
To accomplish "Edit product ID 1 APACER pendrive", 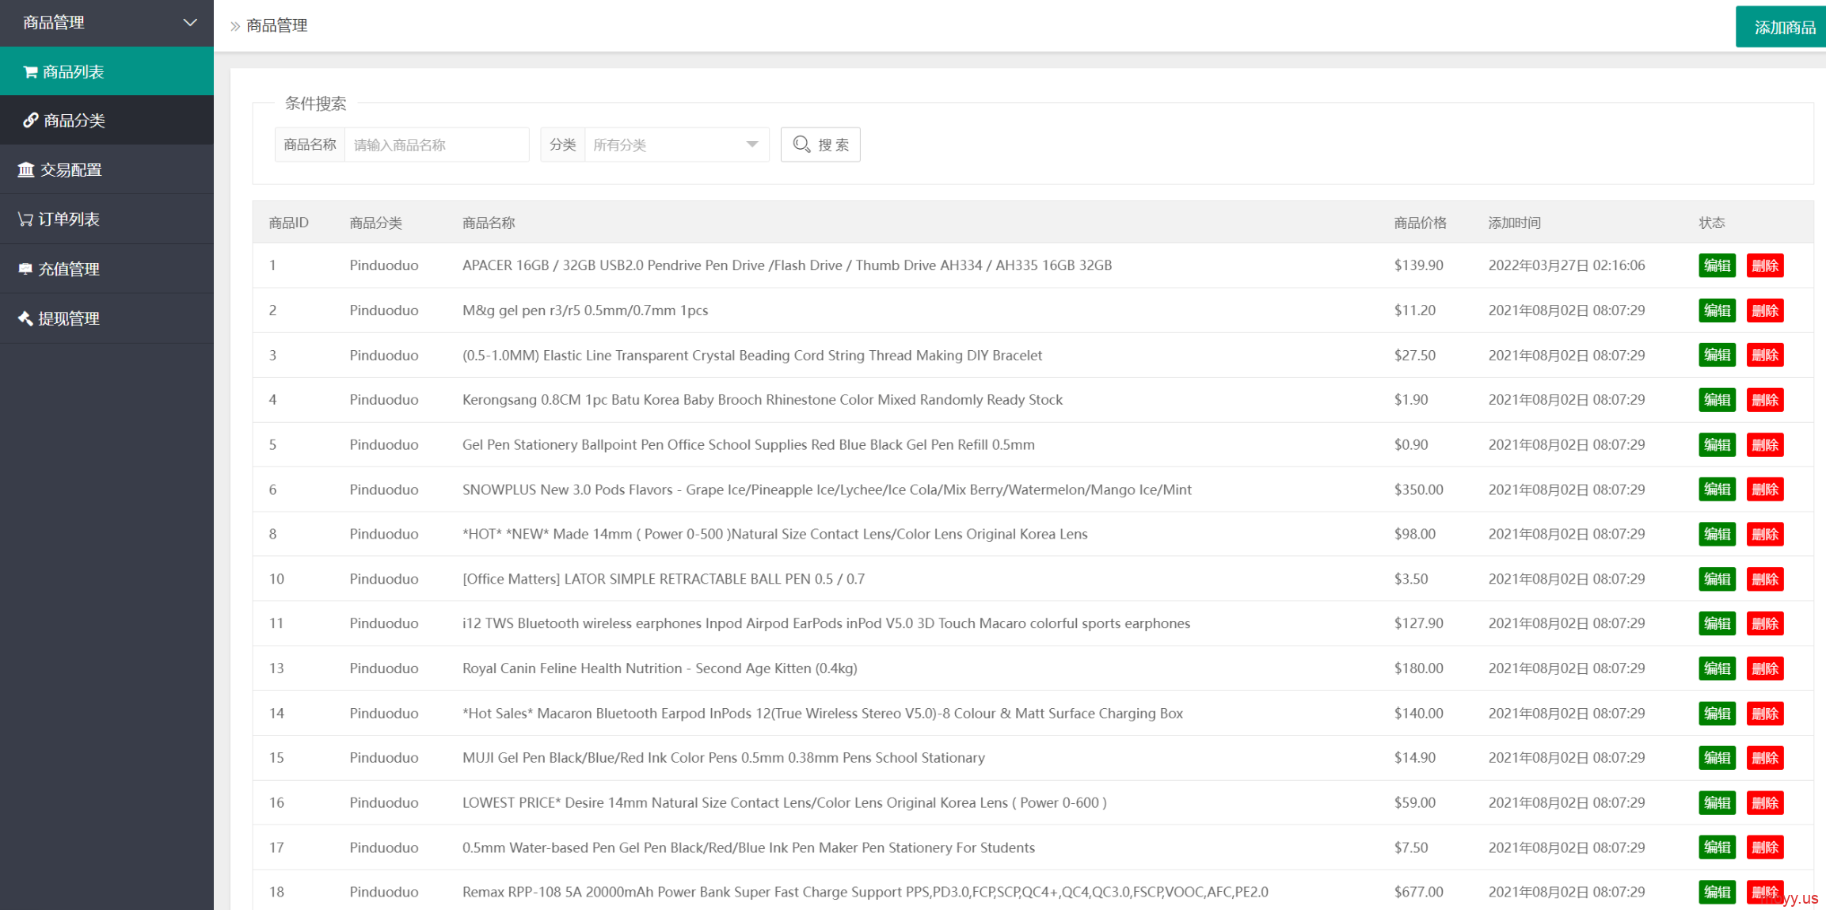I will (x=1717, y=265).
